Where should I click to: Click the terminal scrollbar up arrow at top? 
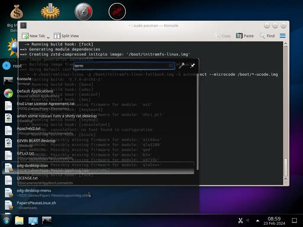pos(286,44)
